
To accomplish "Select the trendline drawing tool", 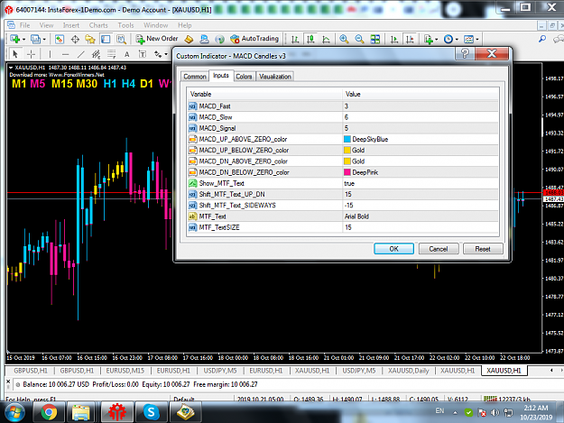I will click(x=81, y=54).
